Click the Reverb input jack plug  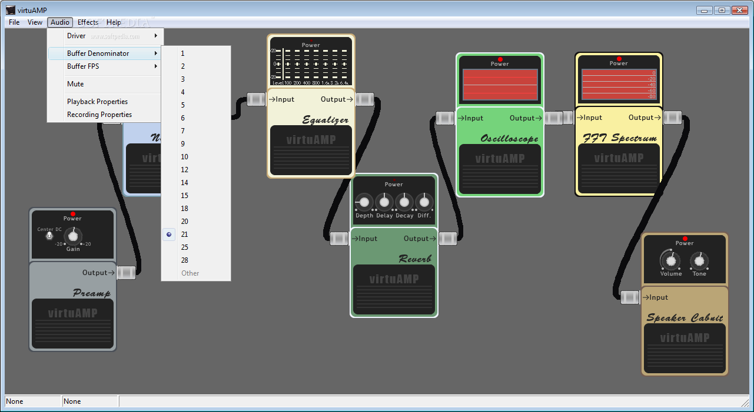click(x=340, y=239)
